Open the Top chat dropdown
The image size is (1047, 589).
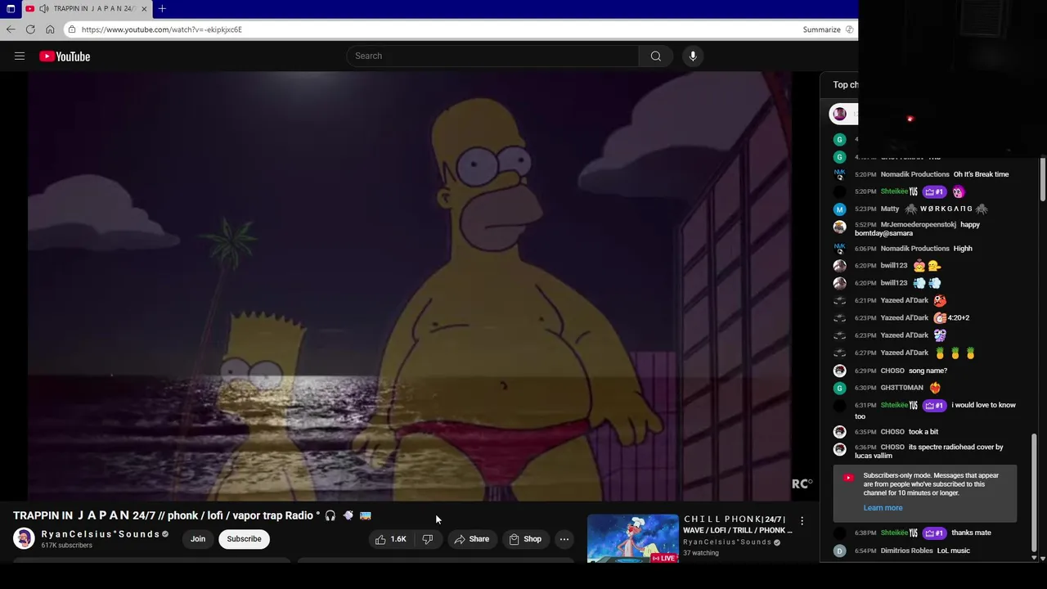[x=845, y=85]
